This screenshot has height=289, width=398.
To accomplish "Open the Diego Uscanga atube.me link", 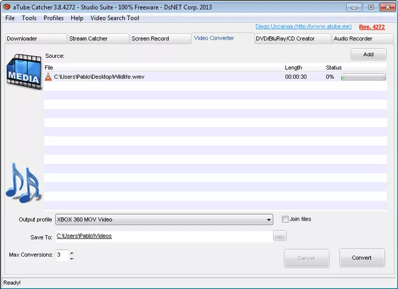I will 303,26.
